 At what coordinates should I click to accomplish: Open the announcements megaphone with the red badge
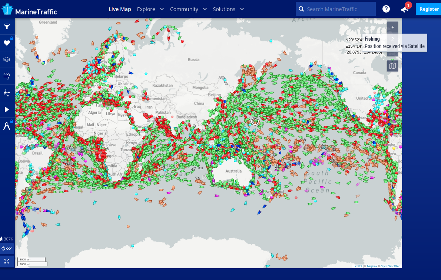pyautogui.click(x=405, y=9)
